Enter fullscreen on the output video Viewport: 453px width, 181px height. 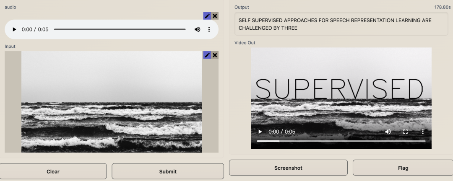(405, 132)
